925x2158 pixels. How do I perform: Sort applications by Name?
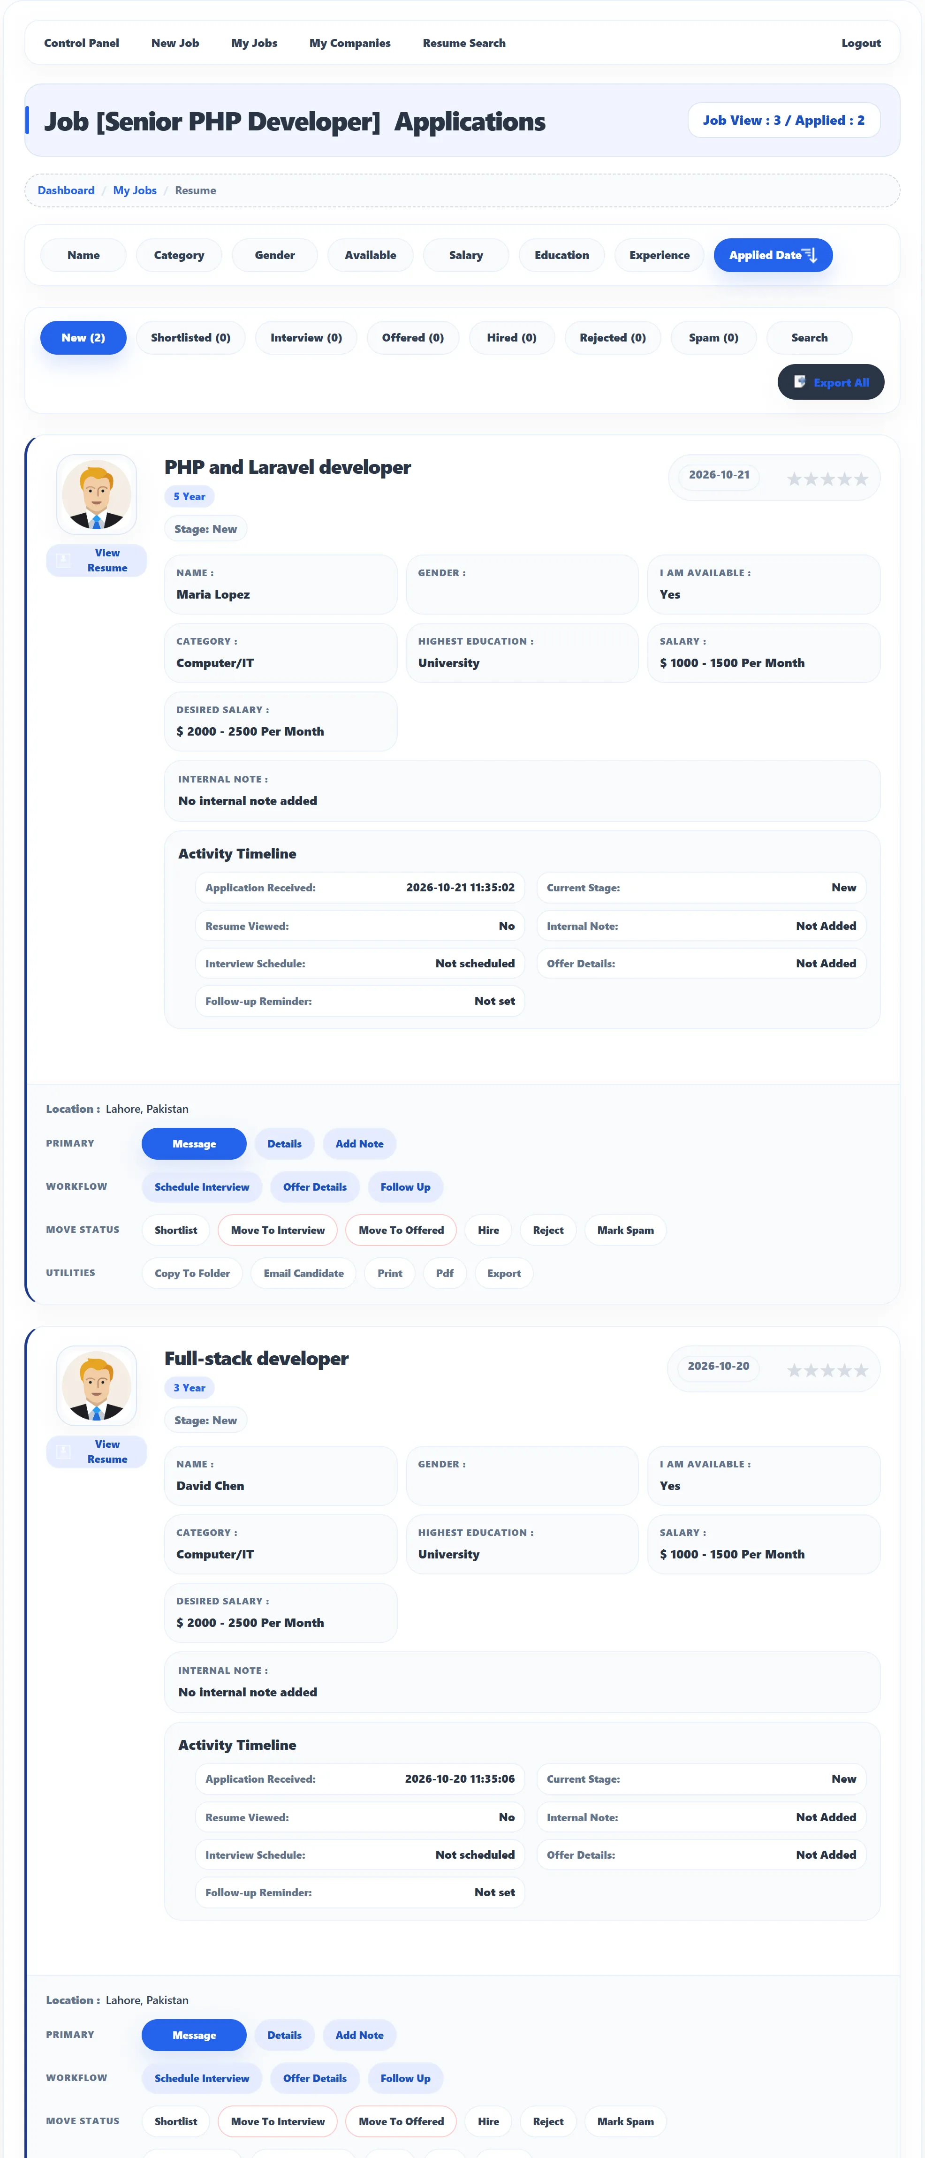(x=84, y=255)
